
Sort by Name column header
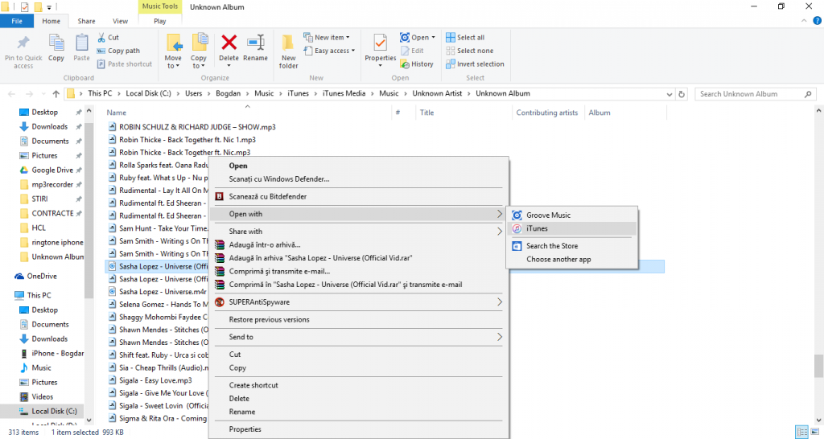click(116, 113)
